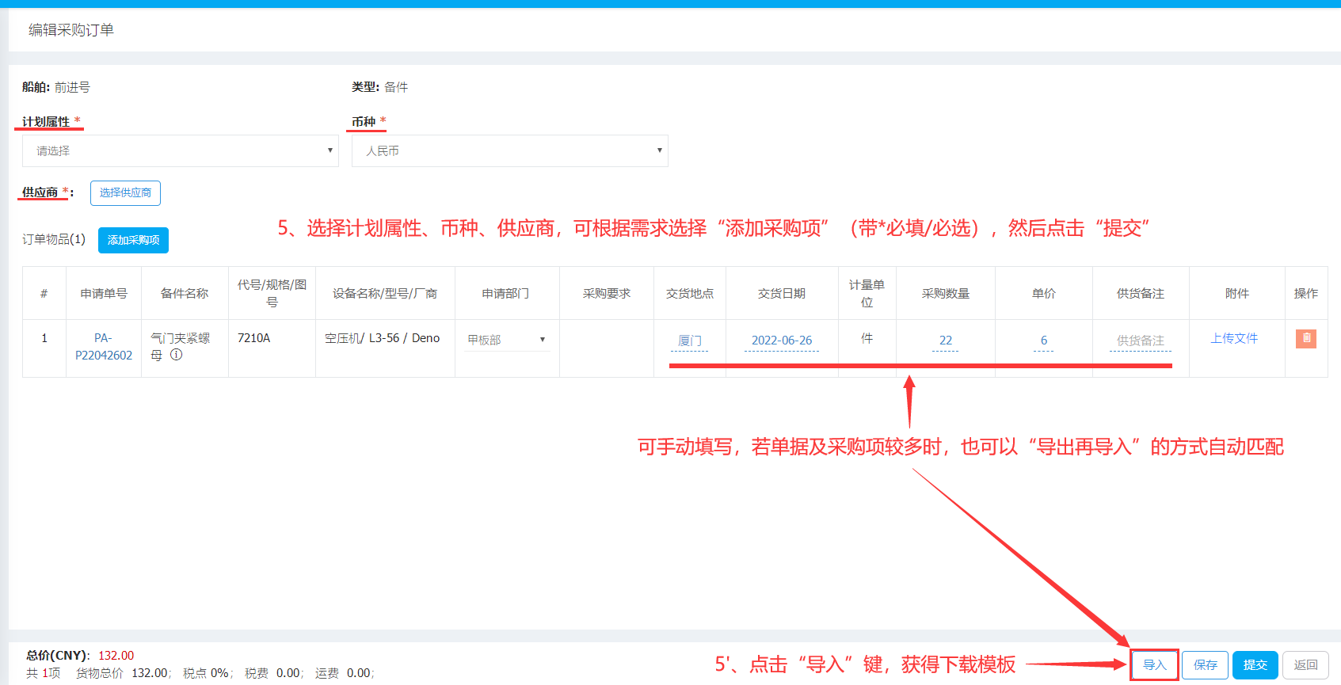Edit purchase quantity 22
Viewport: 1341px width, 685px height.
tap(946, 341)
